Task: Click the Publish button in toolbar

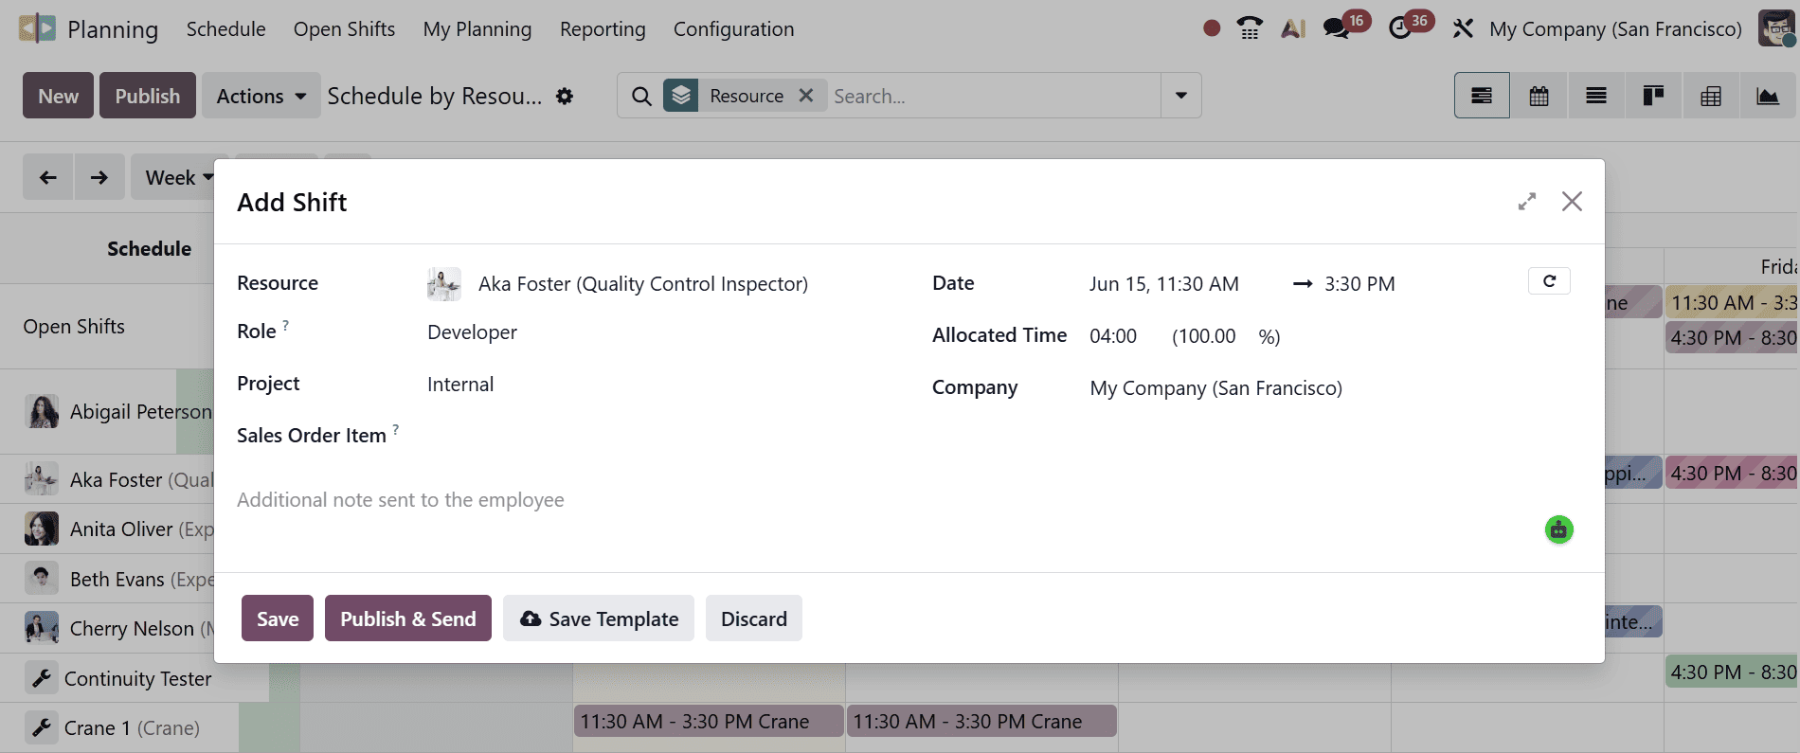Action: [x=148, y=96]
